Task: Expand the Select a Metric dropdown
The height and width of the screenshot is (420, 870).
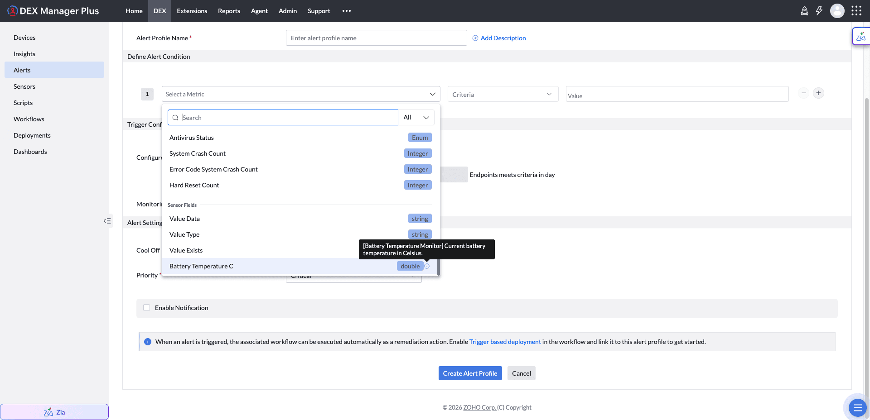Action: click(301, 94)
